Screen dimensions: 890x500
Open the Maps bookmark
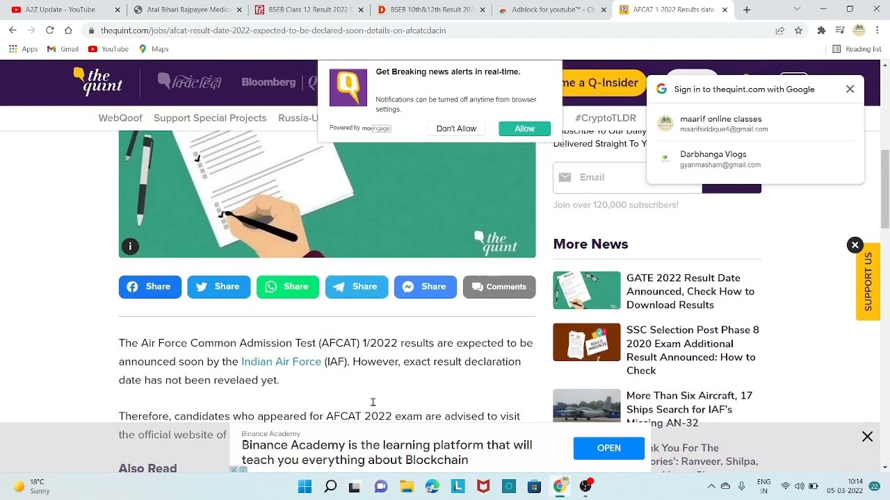(x=154, y=49)
